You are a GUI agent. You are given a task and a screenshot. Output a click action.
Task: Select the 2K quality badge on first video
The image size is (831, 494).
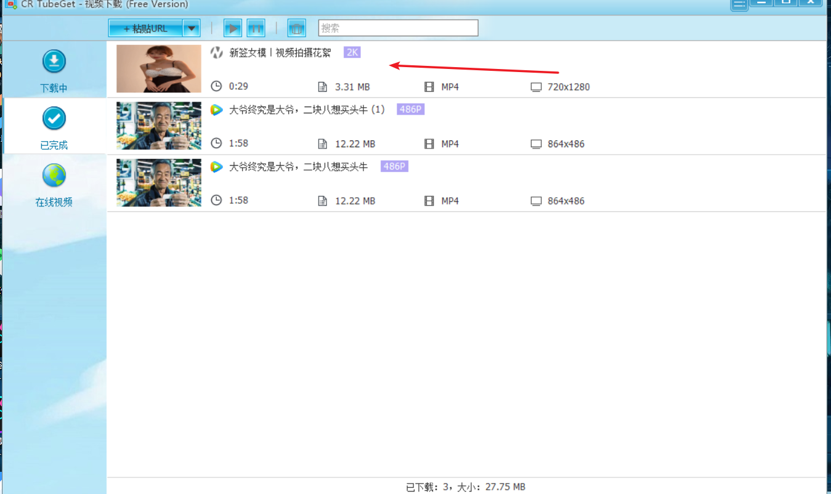pyautogui.click(x=352, y=53)
